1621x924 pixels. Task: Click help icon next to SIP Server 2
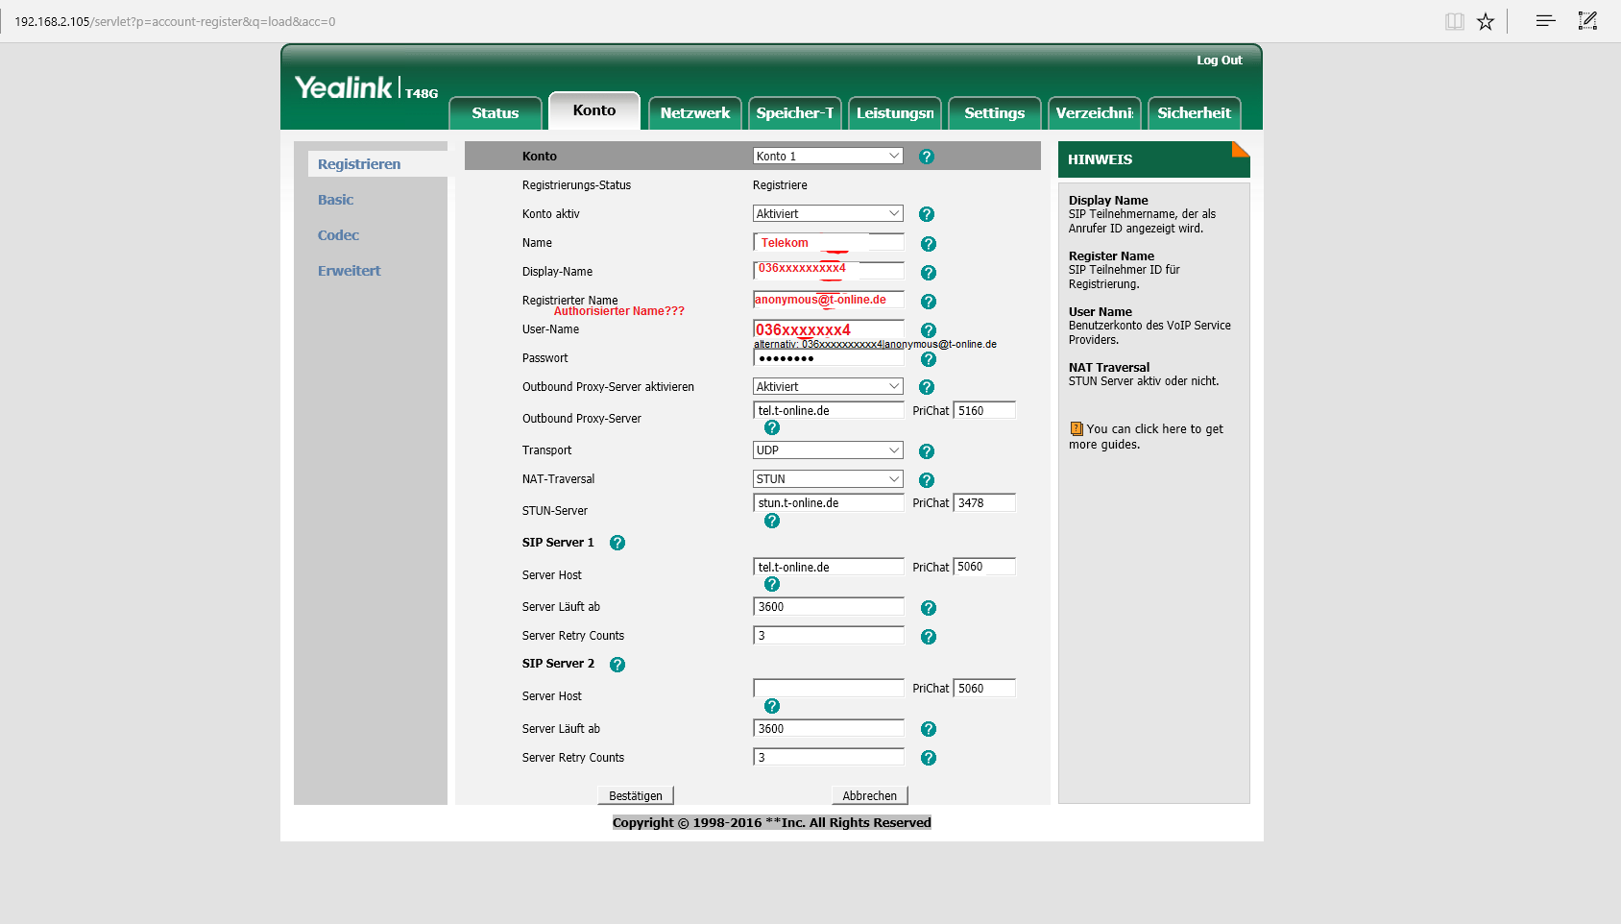pos(617,665)
